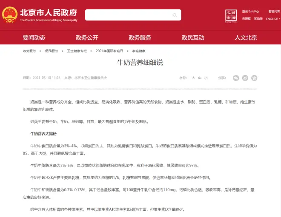Image resolution: width=281 pixels, height=217 pixels.
Task: Click the 首都之窗 seal icon
Action: [x=230, y=15]
